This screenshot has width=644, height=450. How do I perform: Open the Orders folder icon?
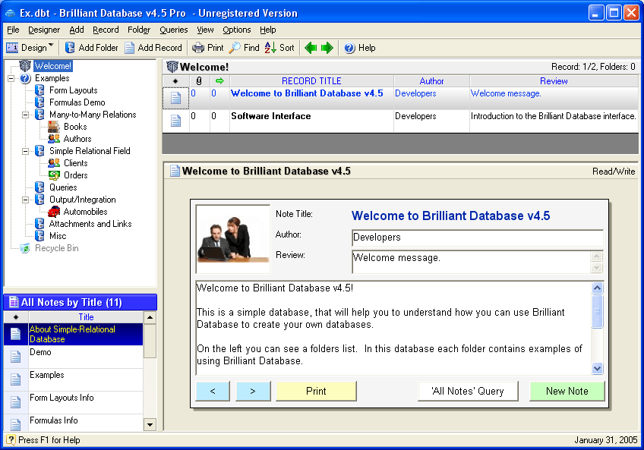pyautogui.click(x=54, y=175)
